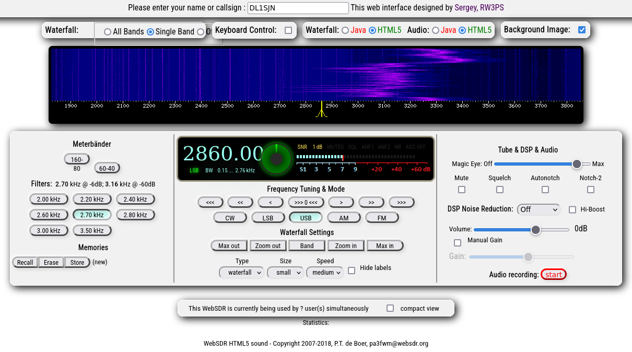Set filter to 2.80 kHz

coord(135,215)
